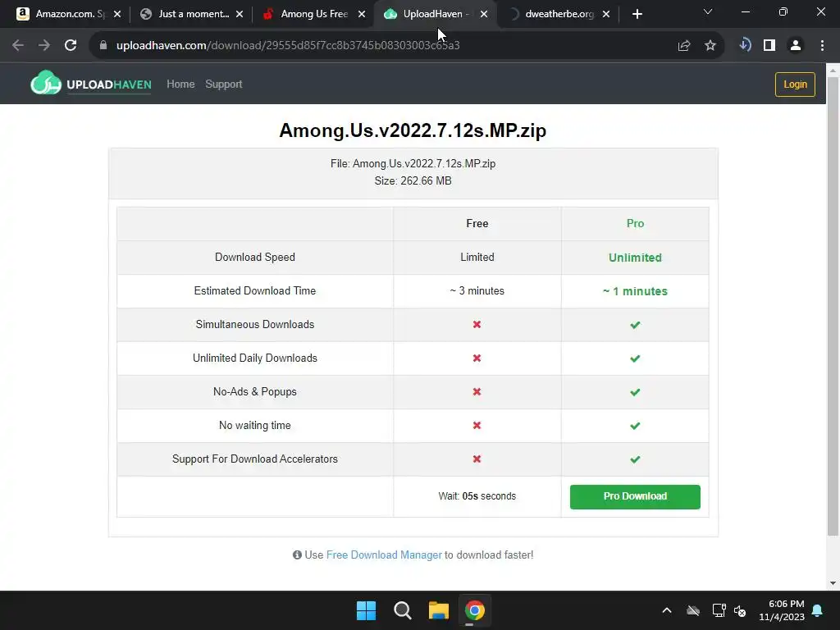Click the page vertical scrollbar thumb
This screenshot has height=630, width=840.
pyautogui.click(x=833, y=305)
